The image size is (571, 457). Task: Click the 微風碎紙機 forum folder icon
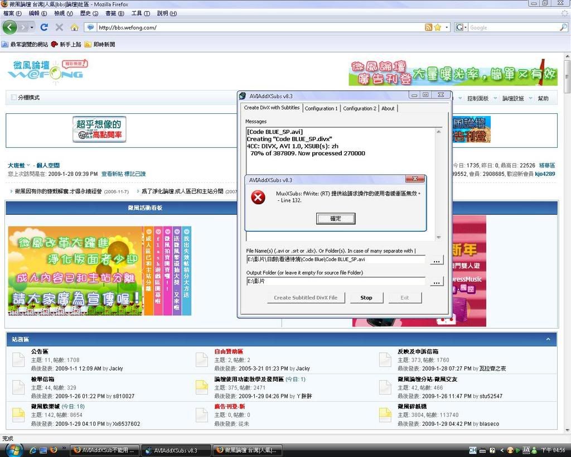click(385, 415)
